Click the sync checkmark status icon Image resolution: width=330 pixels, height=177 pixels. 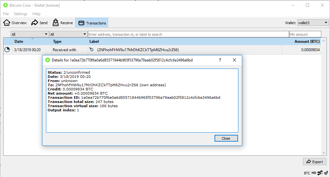click(x=326, y=173)
